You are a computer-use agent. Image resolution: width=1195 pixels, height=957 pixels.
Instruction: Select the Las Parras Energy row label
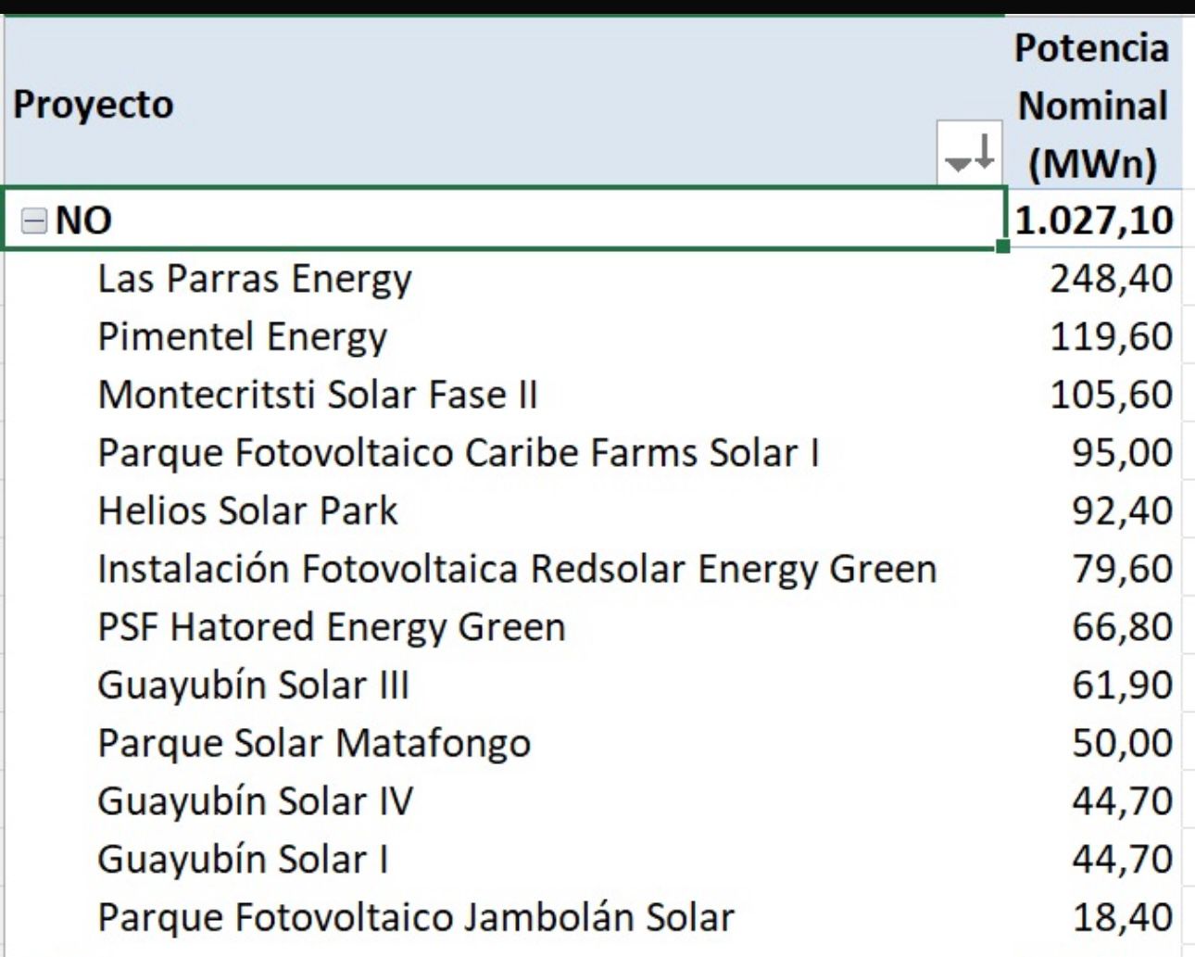click(255, 279)
